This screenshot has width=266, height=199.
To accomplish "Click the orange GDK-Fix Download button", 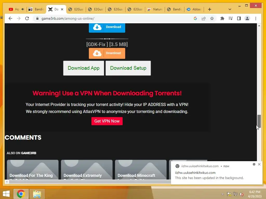I will [x=107, y=53].
